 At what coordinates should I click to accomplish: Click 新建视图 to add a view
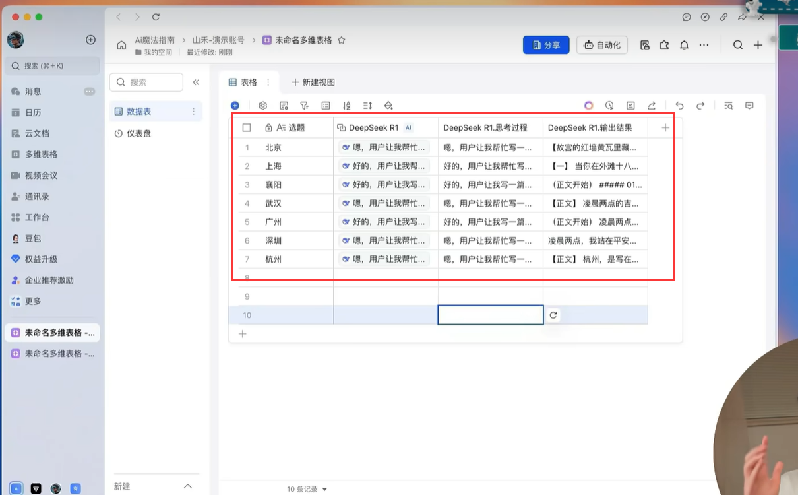coord(313,82)
